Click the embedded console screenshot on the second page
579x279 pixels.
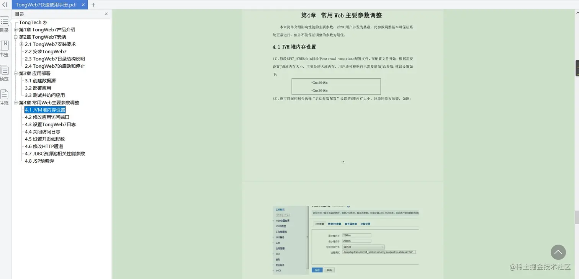[x=346, y=240]
